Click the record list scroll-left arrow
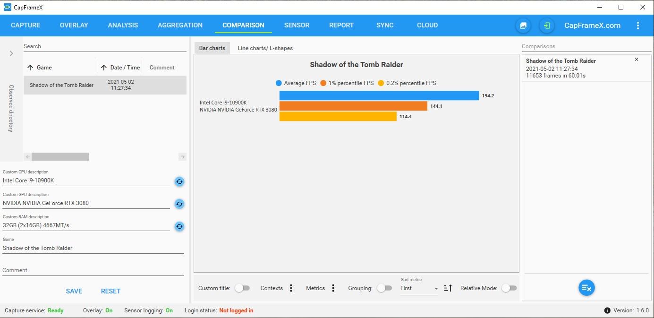Image resolution: width=654 pixels, height=318 pixels. click(x=28, y=156)
